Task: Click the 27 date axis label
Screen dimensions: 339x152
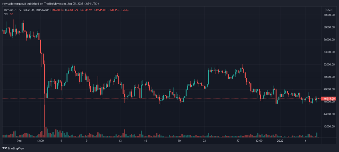Action: [238, 141]
